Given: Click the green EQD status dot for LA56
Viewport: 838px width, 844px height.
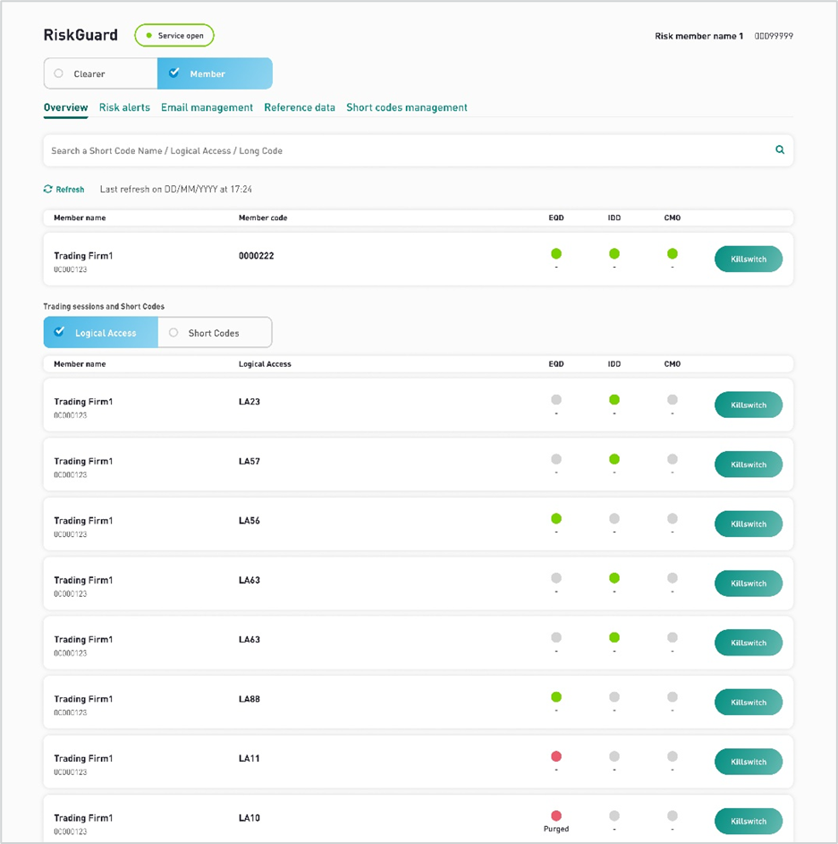Looking at the screenshot, I should coord(556,518).
